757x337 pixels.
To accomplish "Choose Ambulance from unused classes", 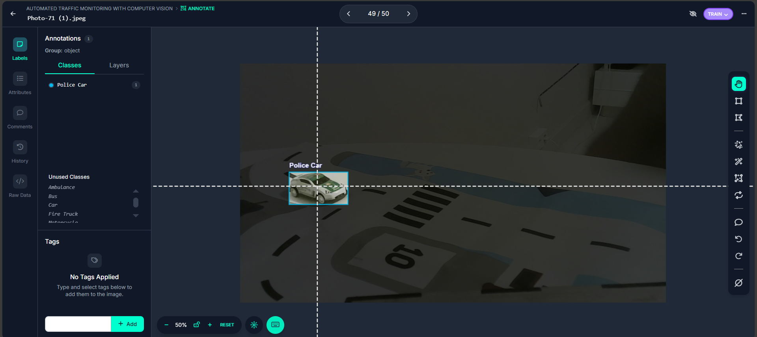I will [62, 187].
